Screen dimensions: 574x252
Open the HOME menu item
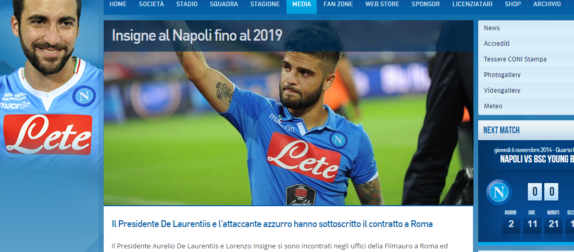point(118,5)
